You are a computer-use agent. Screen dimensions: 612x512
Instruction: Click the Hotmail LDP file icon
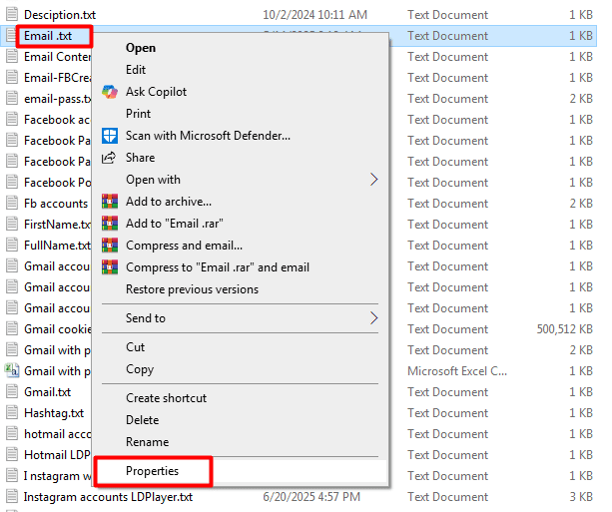tap(12, 455)
